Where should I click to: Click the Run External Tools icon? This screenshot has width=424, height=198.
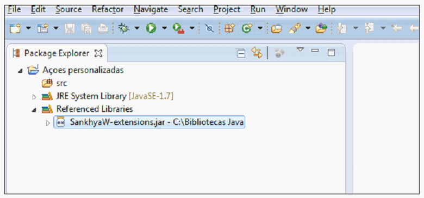tap(178, 28)
